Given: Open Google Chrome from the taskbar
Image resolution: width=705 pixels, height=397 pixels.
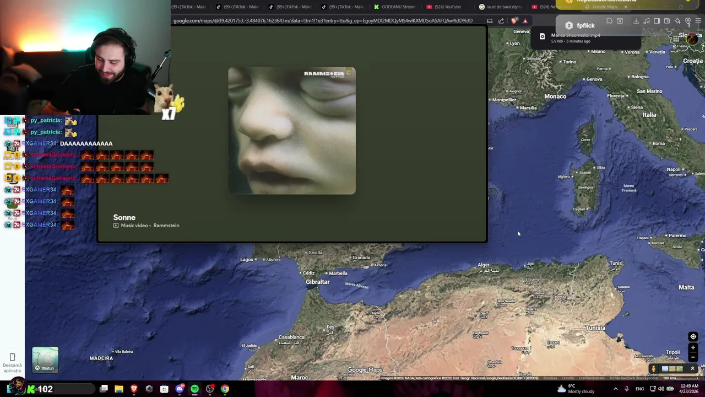Looking at the screenshot, I should (225, 389).
